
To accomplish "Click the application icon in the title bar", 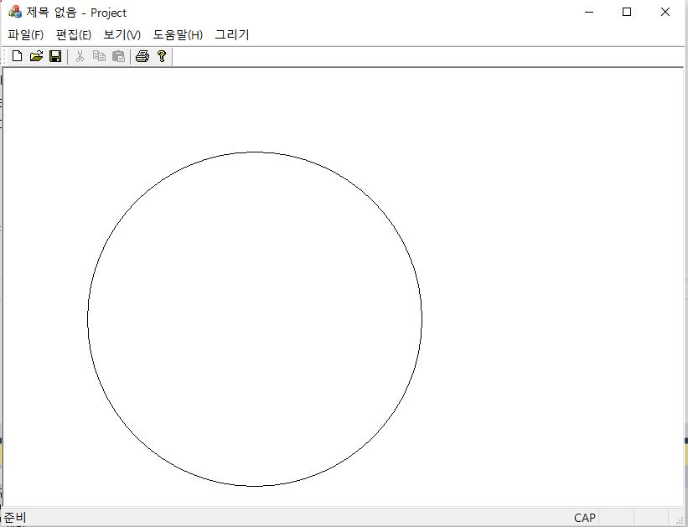I will point(15,13).
